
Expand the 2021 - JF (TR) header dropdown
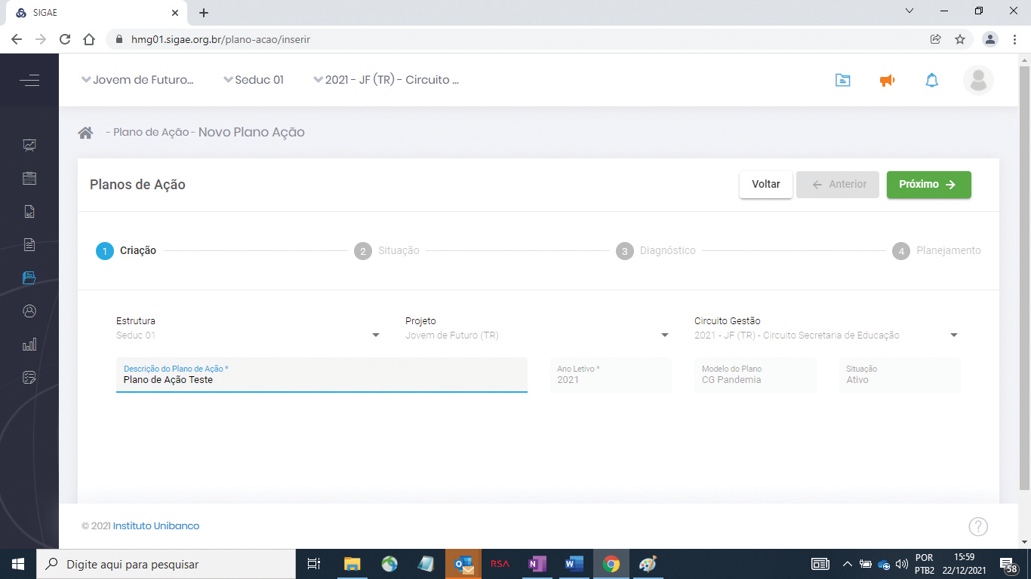[386, 80]
